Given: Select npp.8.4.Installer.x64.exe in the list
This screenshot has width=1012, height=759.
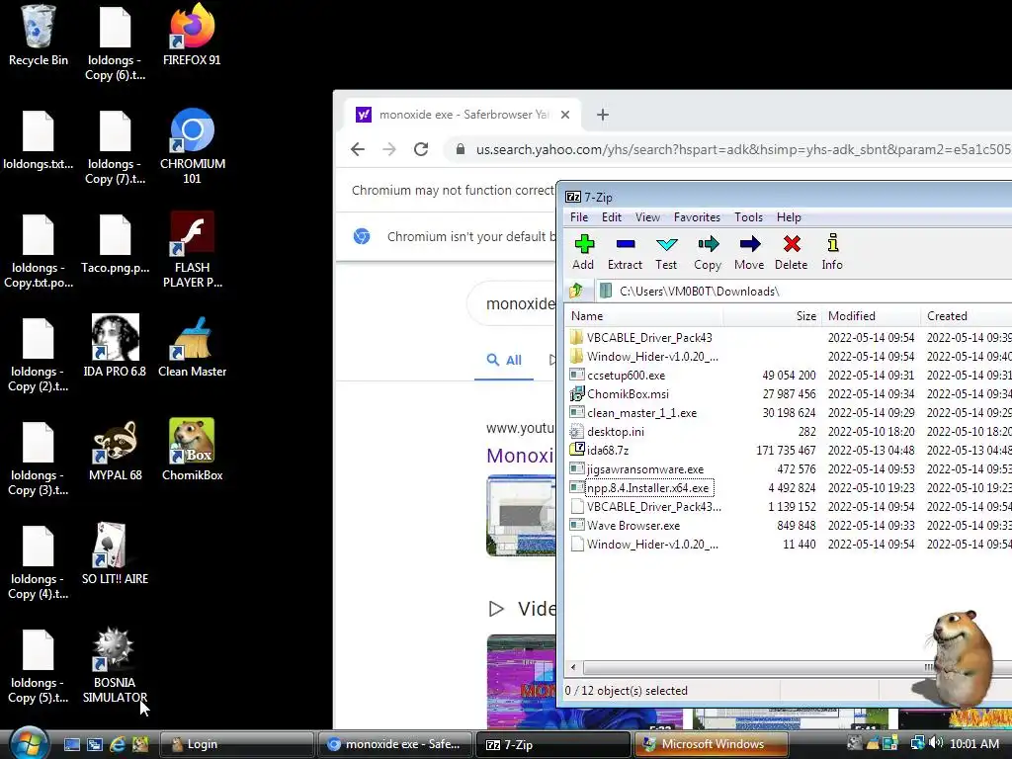Looking at the screenshot, I should point(790,488).
